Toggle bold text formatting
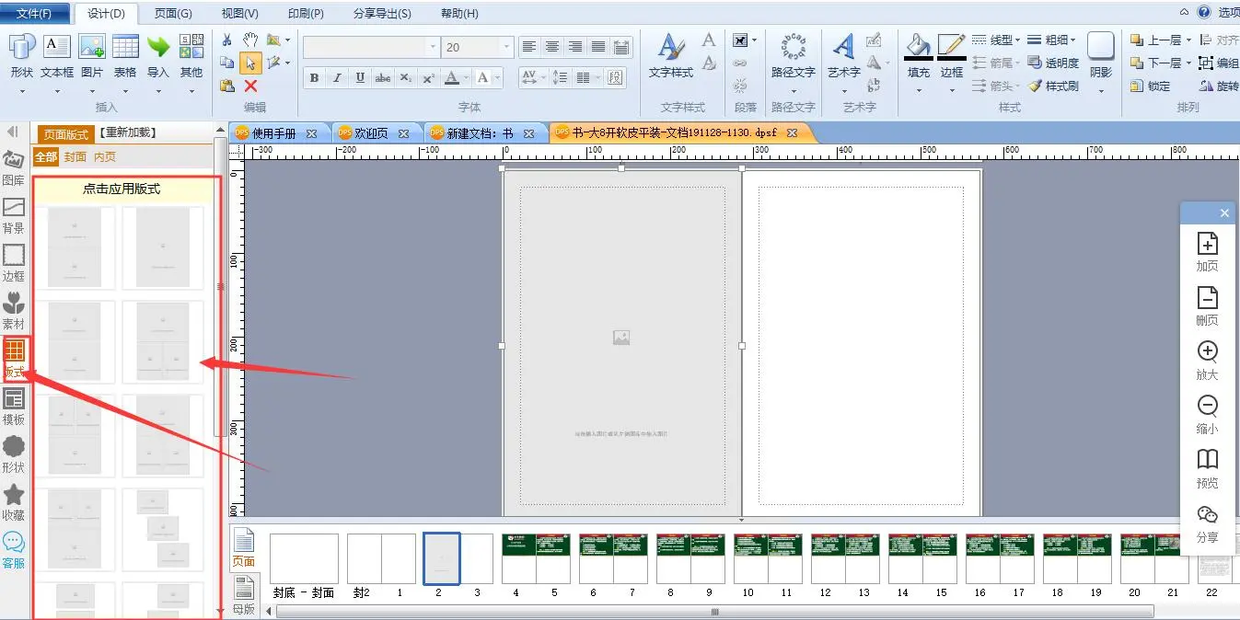The image size is (1240, 620). click(314, 78)
